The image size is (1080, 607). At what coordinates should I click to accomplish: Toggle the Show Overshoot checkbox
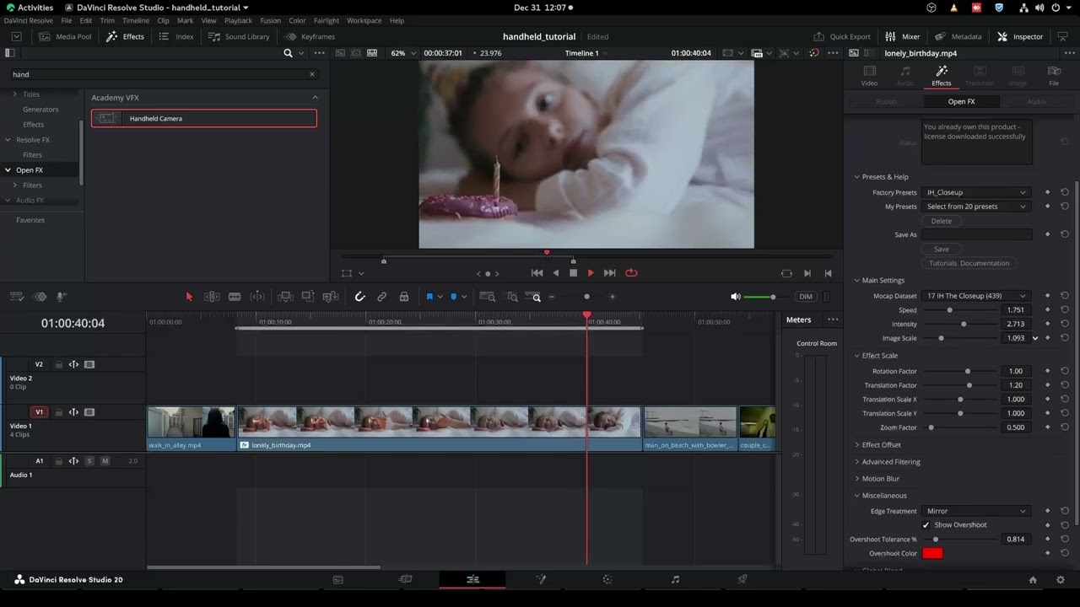pos(926,525)
